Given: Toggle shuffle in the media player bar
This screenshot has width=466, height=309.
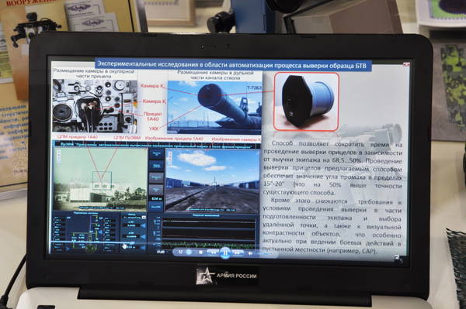Looking at the screenshot, I should click(180, 252).
